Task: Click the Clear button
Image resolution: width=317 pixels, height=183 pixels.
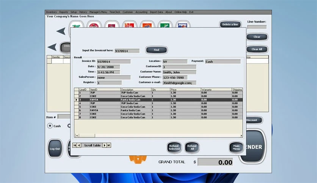Action: pos(257,37)
